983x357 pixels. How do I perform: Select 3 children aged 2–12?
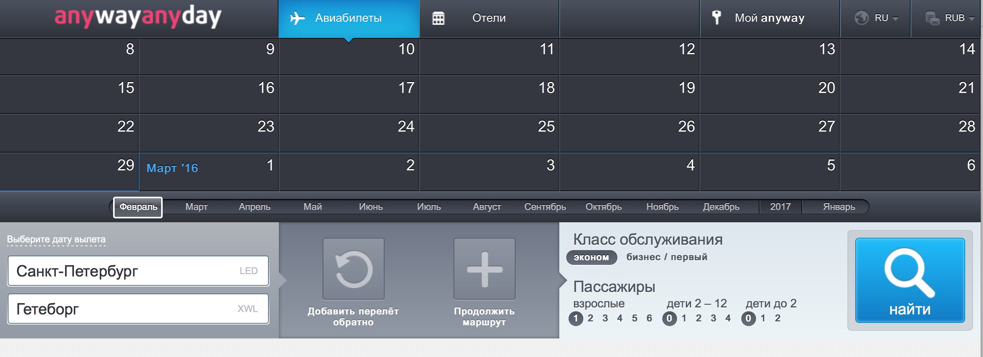(x=713, y=318)
